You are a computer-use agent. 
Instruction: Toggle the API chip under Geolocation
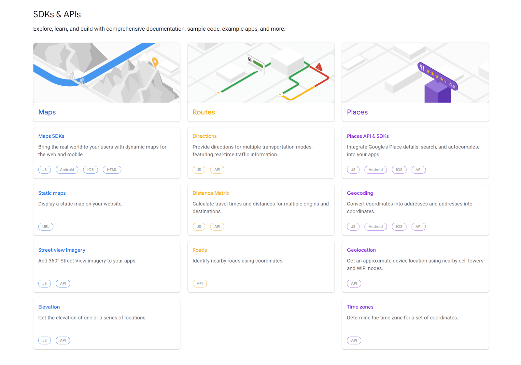click(x=354, y=283)
